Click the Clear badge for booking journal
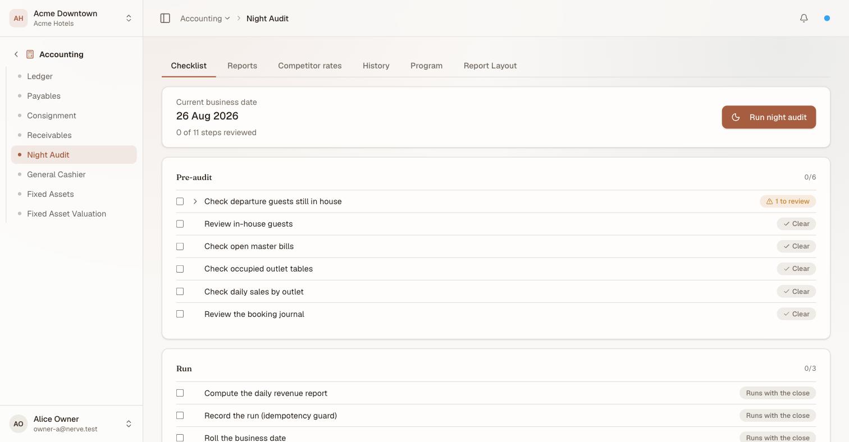The image size is (849, 442). 796,314
